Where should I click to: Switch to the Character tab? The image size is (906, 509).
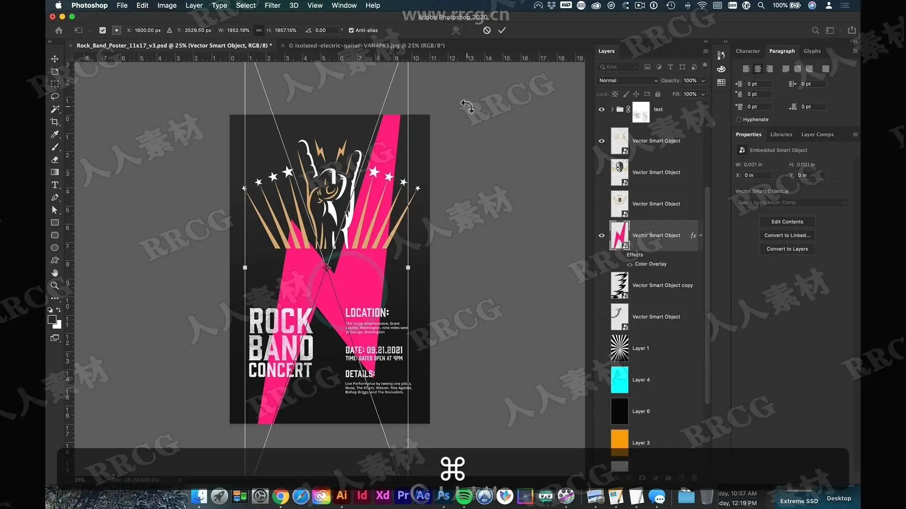point(747,51)
